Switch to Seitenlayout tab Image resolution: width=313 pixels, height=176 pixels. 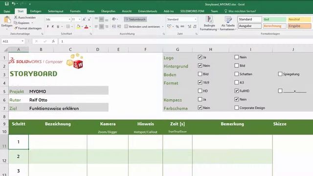coord(55,11)
